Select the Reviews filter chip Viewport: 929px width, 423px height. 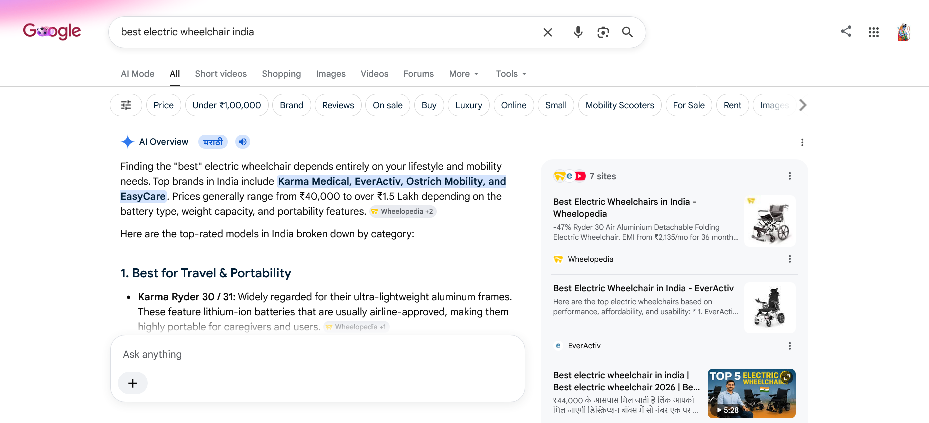point(338,105)
